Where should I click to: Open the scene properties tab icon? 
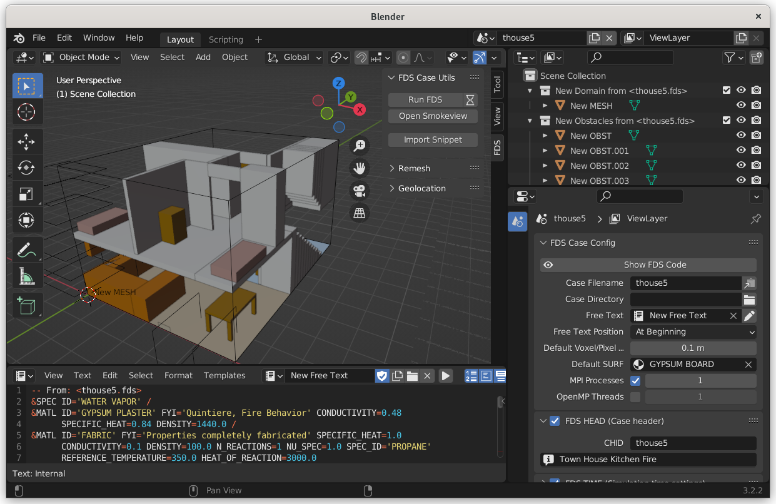click(x=517, y=221)
